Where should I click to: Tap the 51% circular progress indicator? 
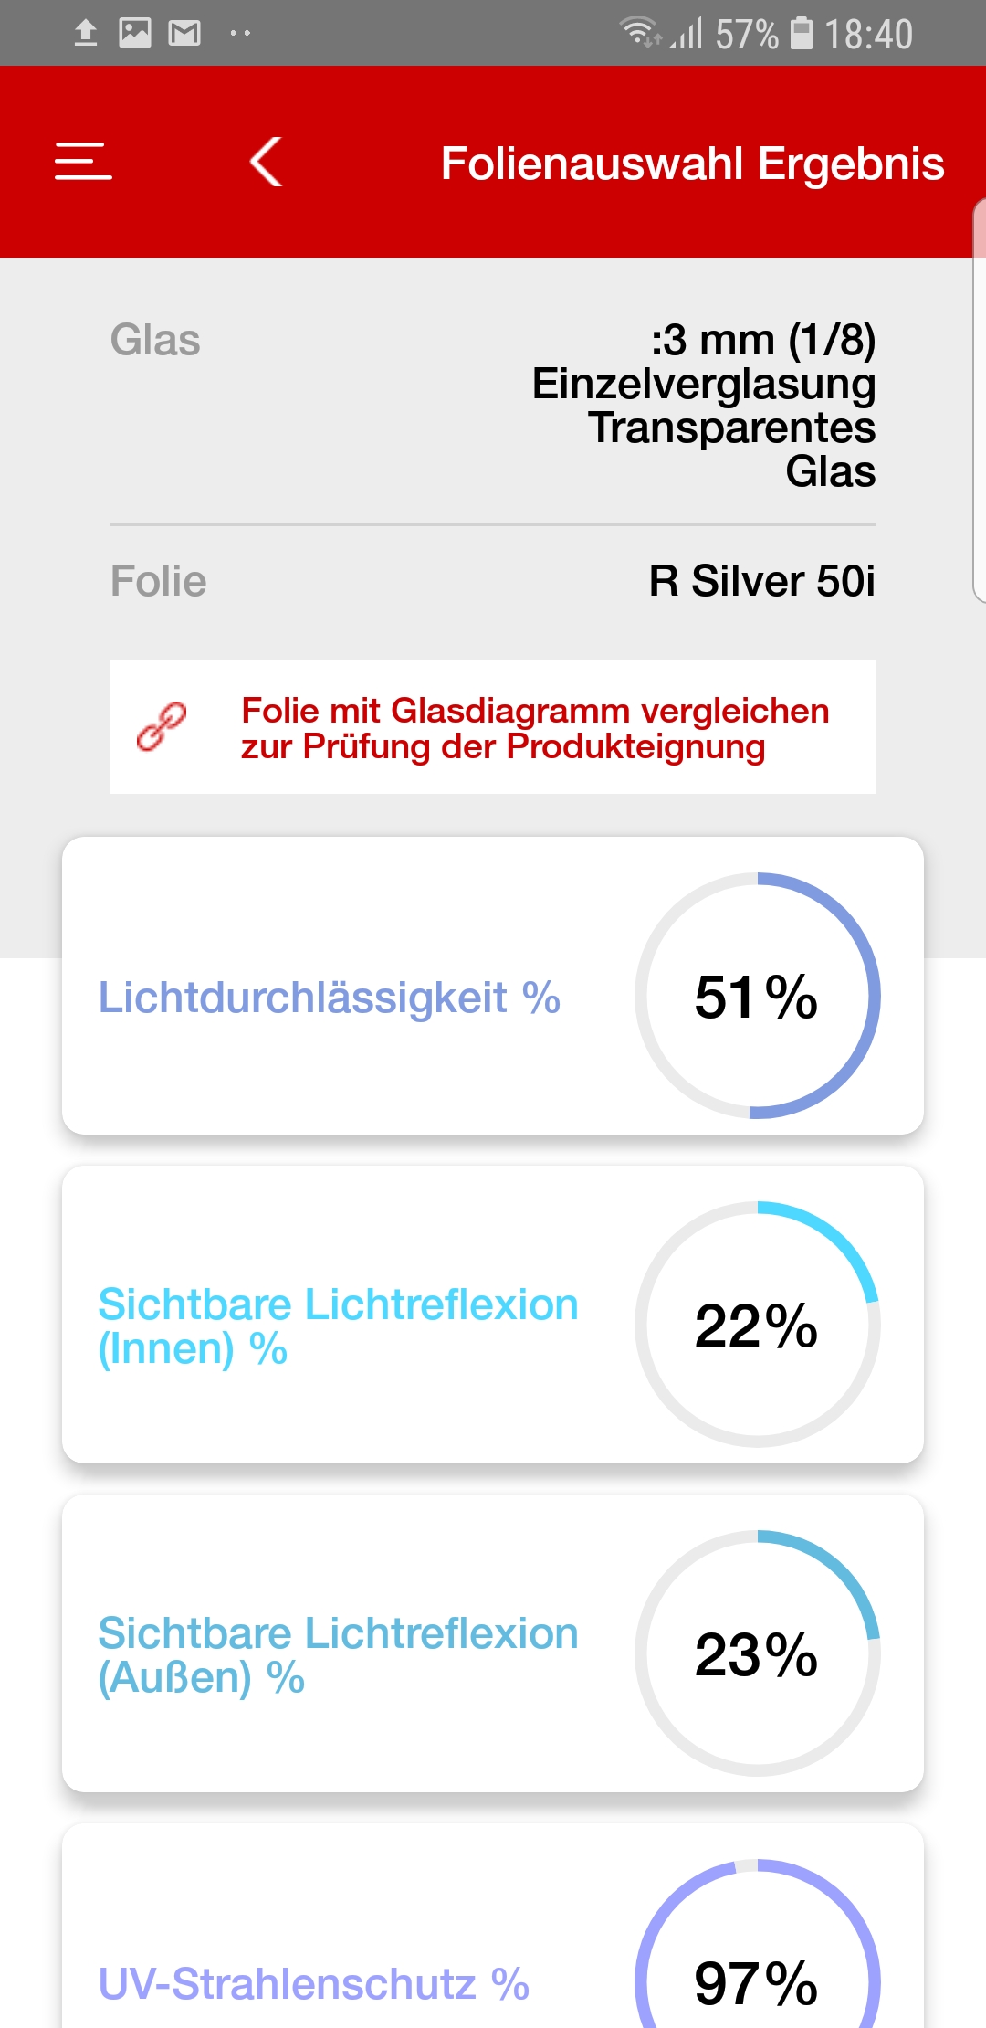tap(758, 996)
